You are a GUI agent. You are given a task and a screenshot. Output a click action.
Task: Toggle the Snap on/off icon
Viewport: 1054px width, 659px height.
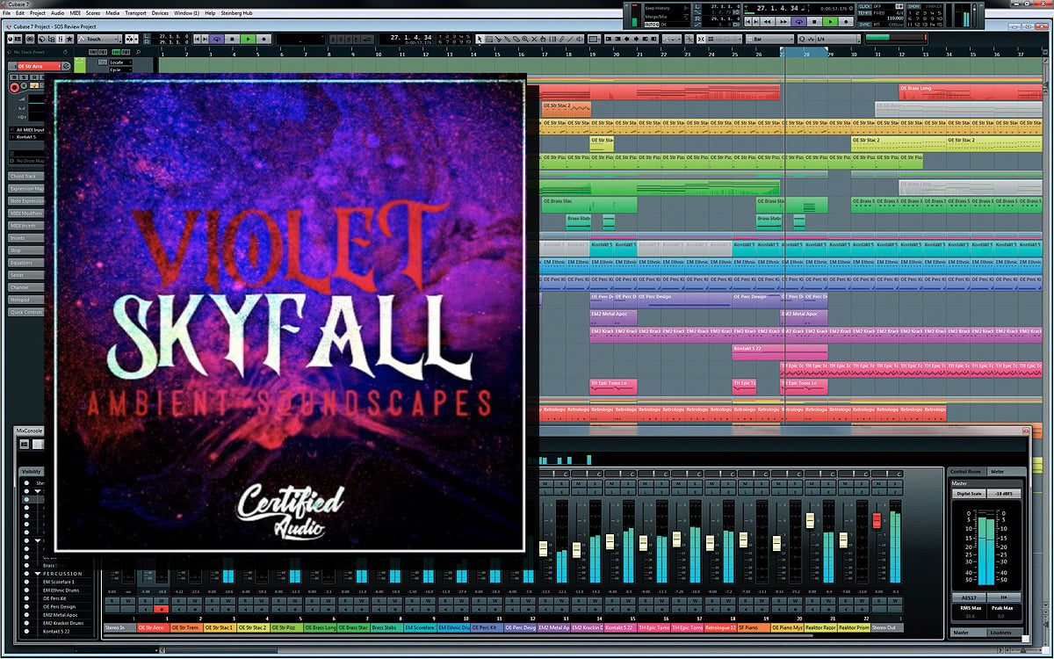pos(701,39)
